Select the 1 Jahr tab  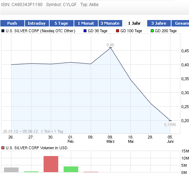click(x=135, y=23)
